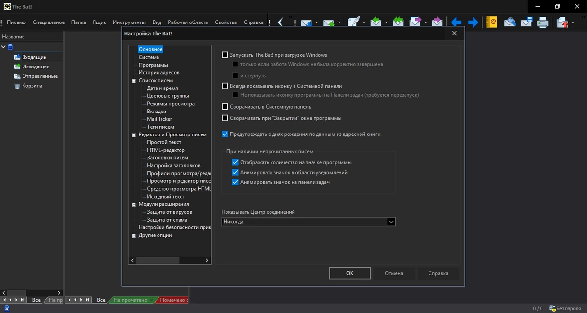
Task: Select Защита от спама tree item
Action: (167, 220)
